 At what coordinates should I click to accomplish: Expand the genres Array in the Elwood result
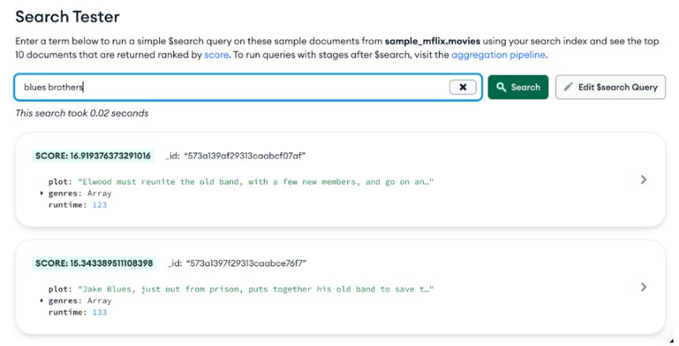42,193
